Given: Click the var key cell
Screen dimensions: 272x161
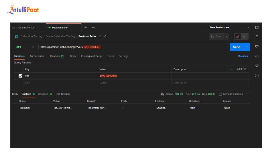Looking at the screenshot, I should [60, 76].
